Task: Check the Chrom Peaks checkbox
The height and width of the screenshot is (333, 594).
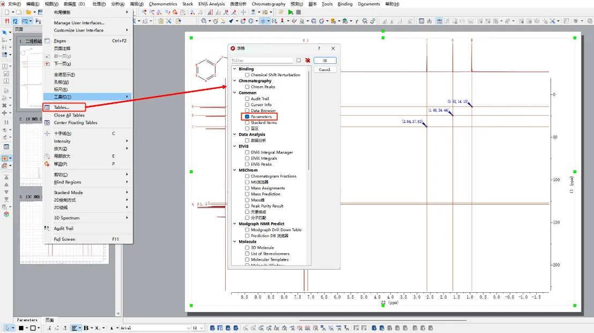Action: pyautogui.click(x=247, y=87)
